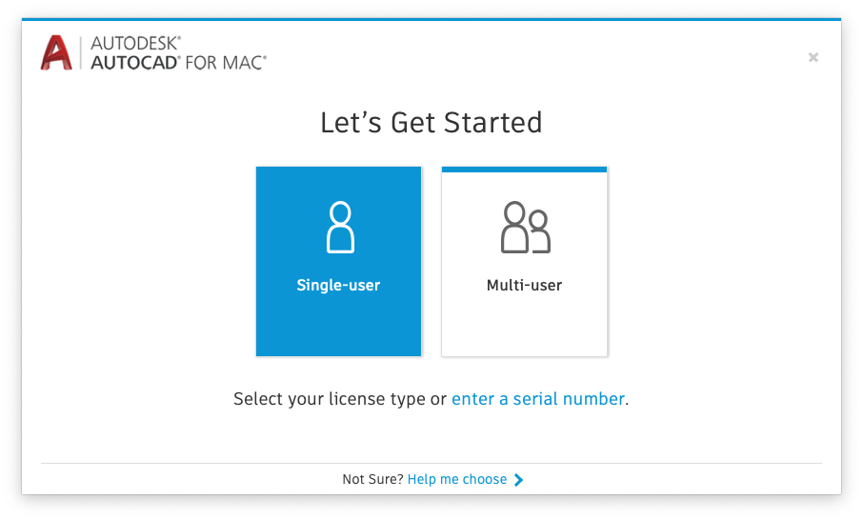Screen dimensions: 863x520
Task: Click the "Select your license type or" text
Action: click(340, 399)
